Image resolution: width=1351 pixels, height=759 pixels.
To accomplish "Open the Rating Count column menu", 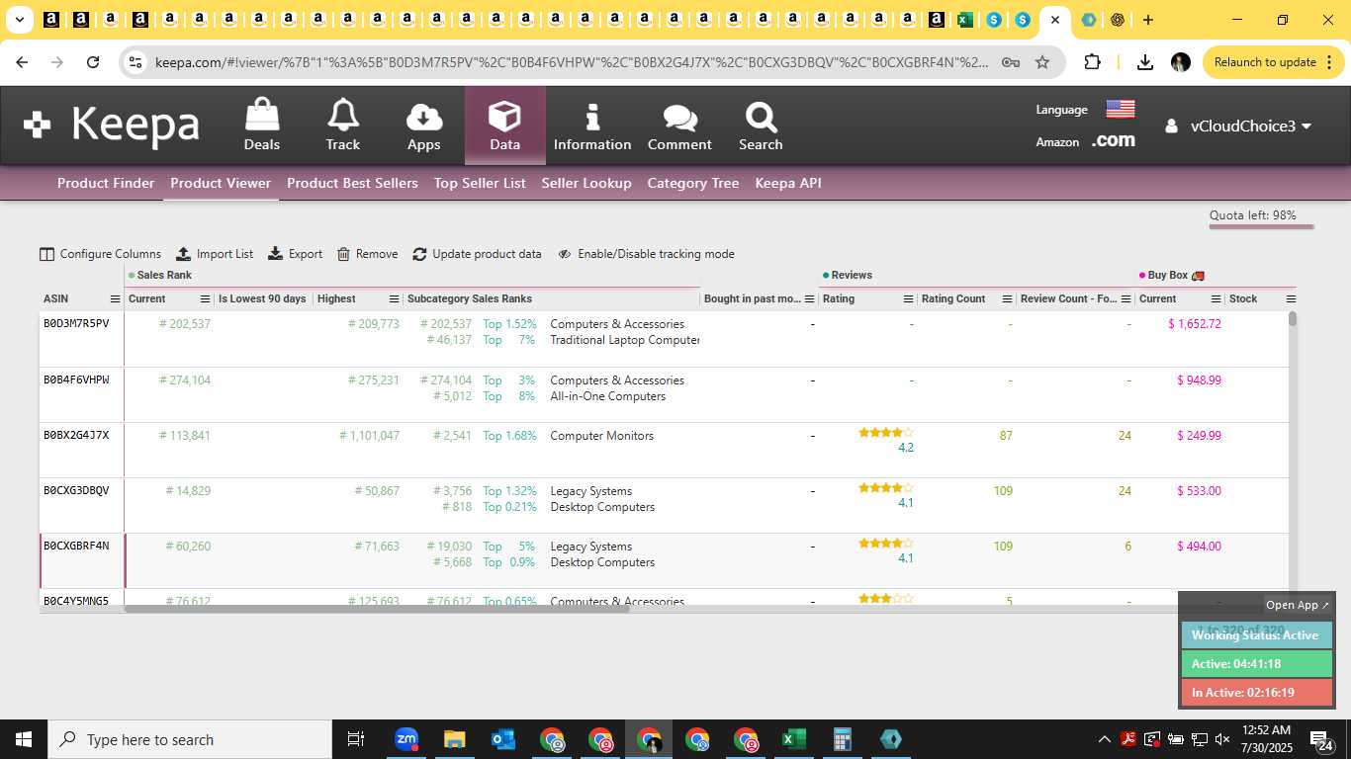I will 1007,299.
